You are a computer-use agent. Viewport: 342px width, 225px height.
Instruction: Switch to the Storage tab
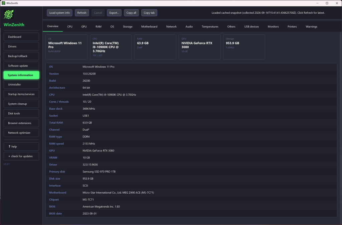[128, 27]
